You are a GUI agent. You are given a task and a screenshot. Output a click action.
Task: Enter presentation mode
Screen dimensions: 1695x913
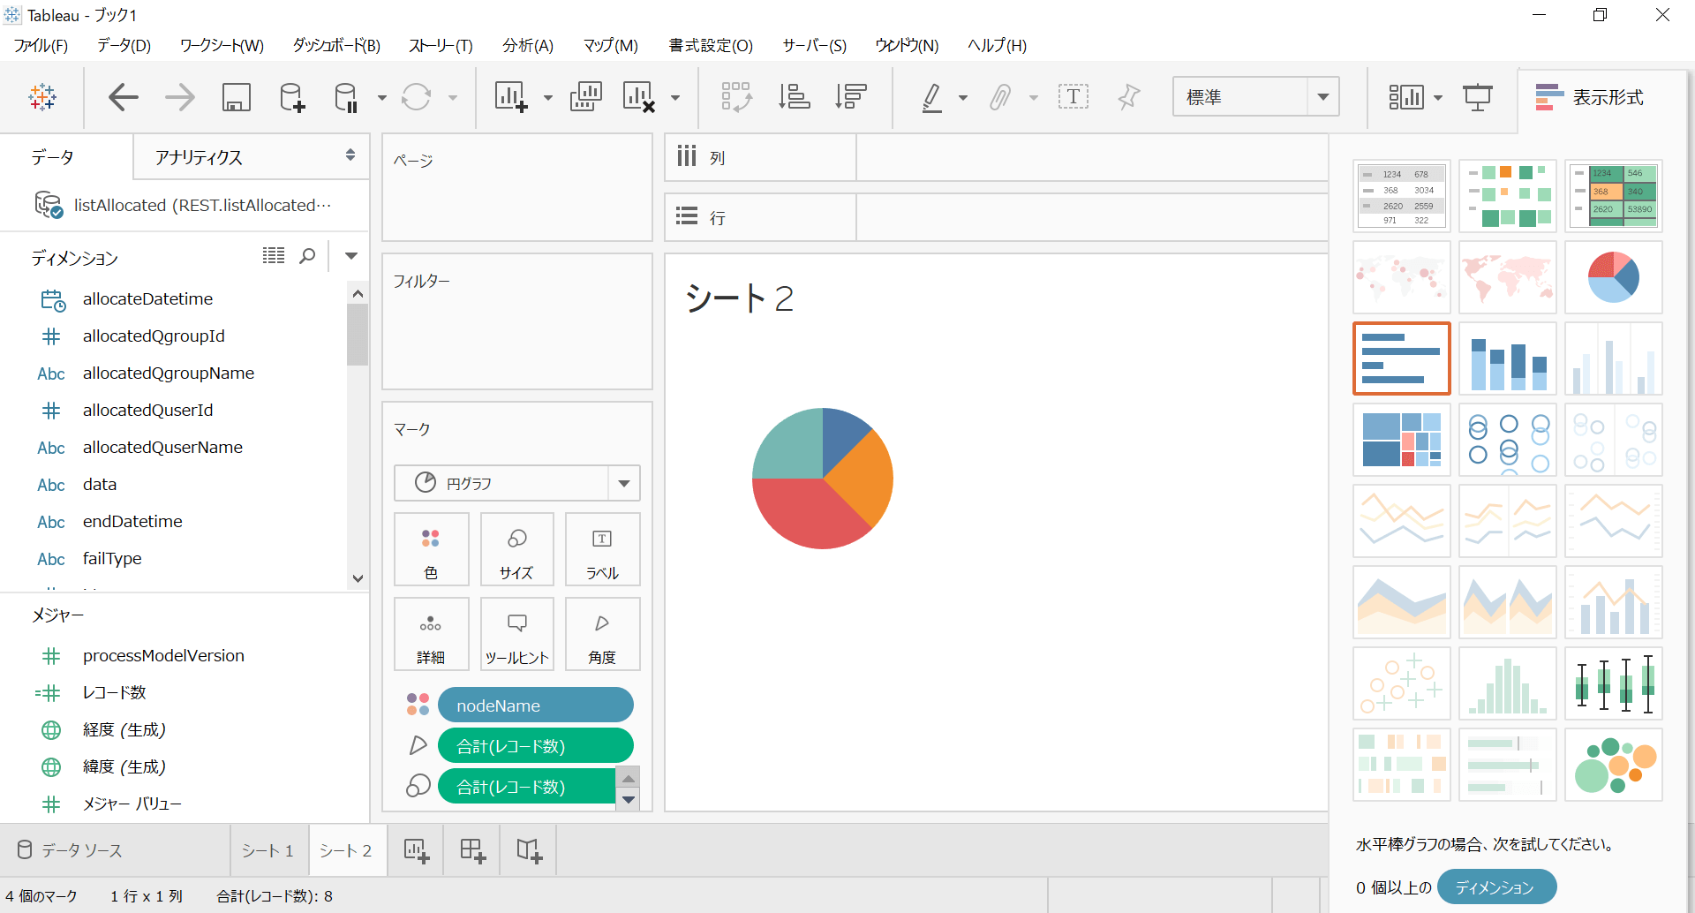pyautogui.click(x=1477, y=97)
